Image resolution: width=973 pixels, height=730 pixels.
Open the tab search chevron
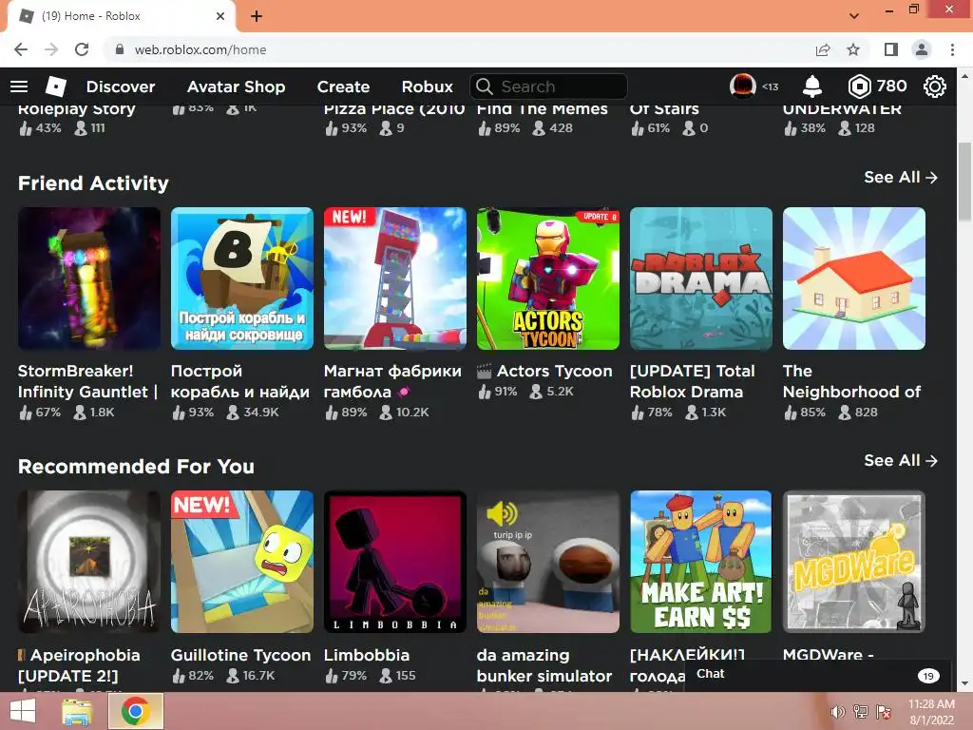tap(854, 16)
